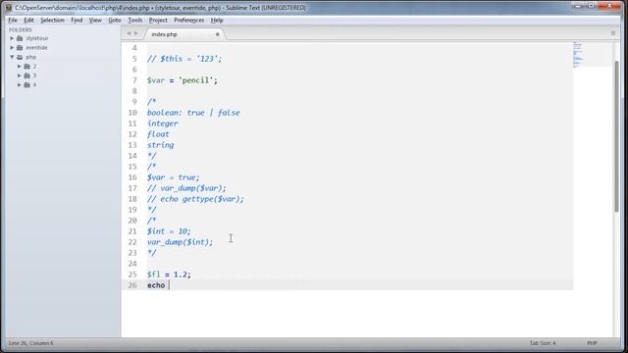Image resolution: width=628 pixels, height=353 pixels.
Task: Click line number 16 in the gutter
Action: click(x=132, y=177)
